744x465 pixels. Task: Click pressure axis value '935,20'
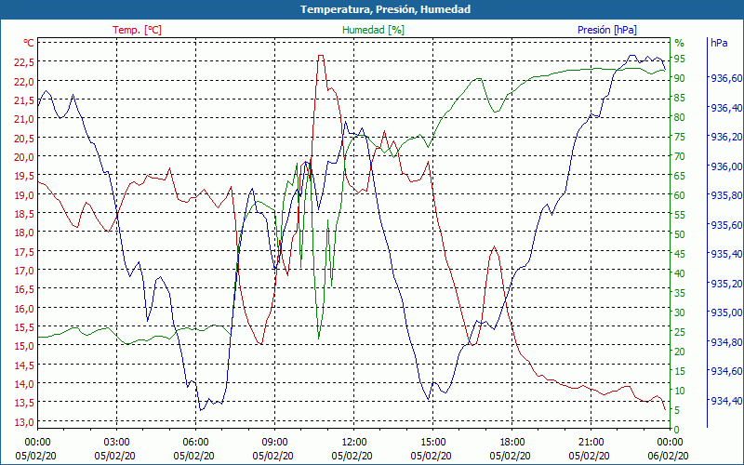coord(726,284)
